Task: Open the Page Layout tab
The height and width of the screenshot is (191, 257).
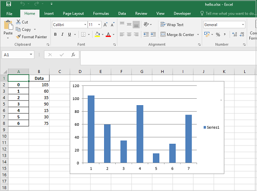Action: pyautogui.click(x=74, y=13)
